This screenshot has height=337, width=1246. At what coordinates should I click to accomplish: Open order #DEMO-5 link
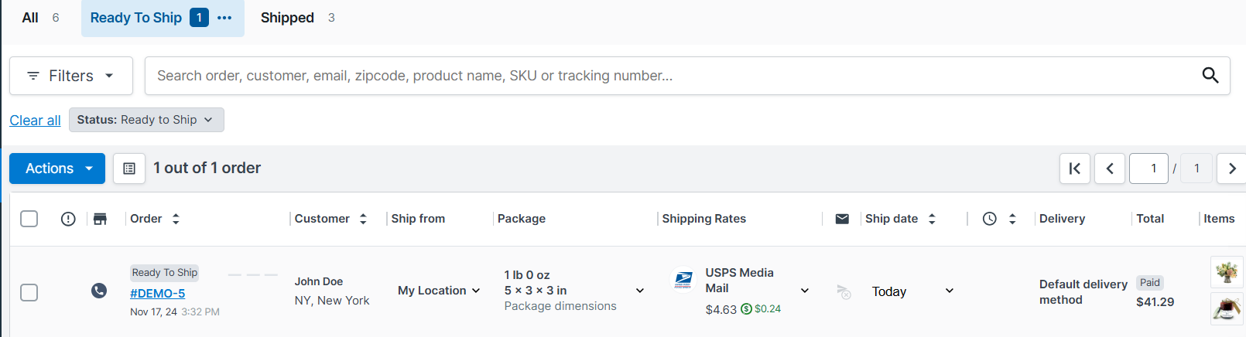pyautogui.click(x=158, y=294)
